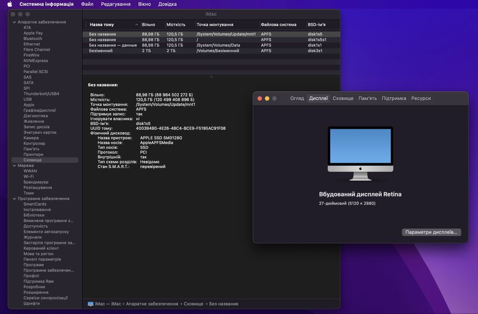Select Wi-Fi in the sidebar
Viewport: 478px width, 314px height.
(x=29, y=177)
